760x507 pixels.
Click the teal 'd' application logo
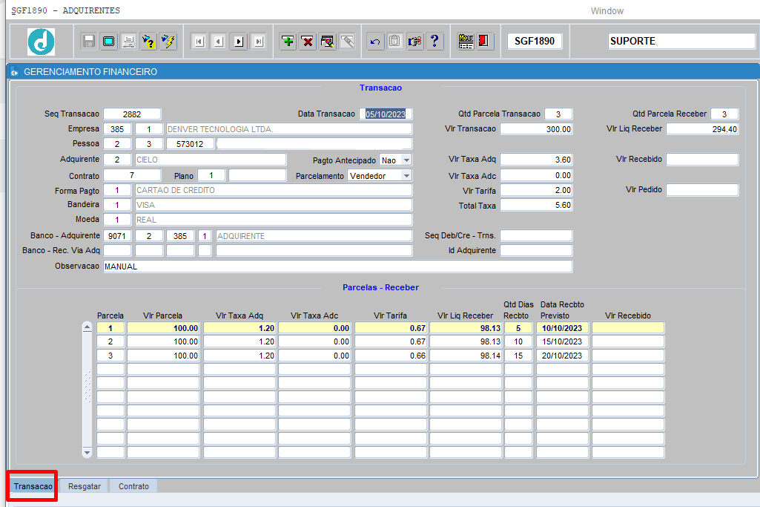pyautogui.click(x=42, y=42)
